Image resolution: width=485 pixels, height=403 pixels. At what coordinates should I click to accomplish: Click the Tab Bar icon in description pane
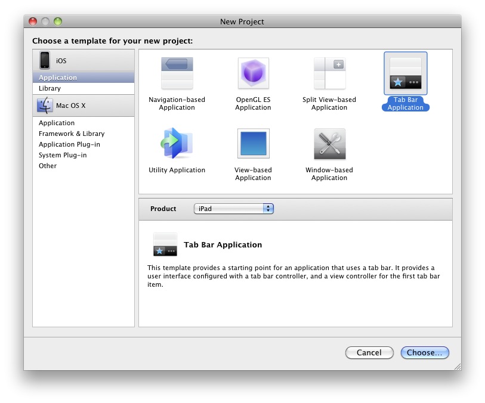[165, 244]
